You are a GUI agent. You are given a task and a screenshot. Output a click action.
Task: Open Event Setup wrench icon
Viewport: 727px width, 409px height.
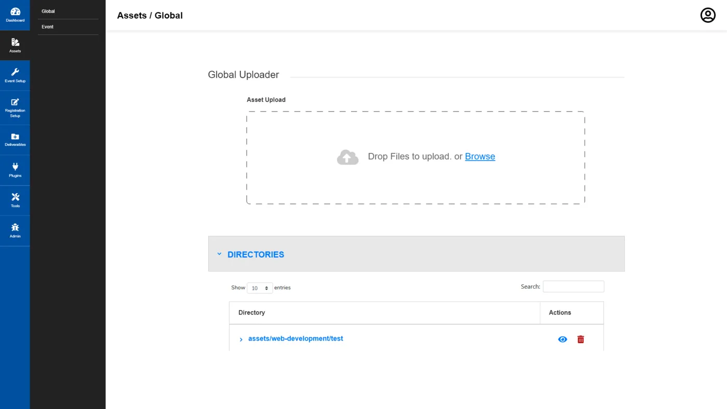tap(15, 72)
